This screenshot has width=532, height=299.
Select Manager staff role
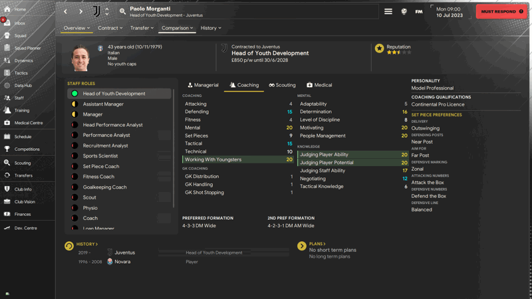click(x=119, y=114)
